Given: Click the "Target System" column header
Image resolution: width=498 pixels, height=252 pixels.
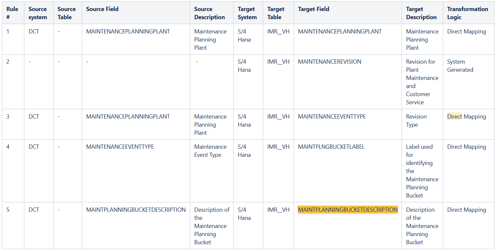Looking at the screenshot, I should point(247,13).
